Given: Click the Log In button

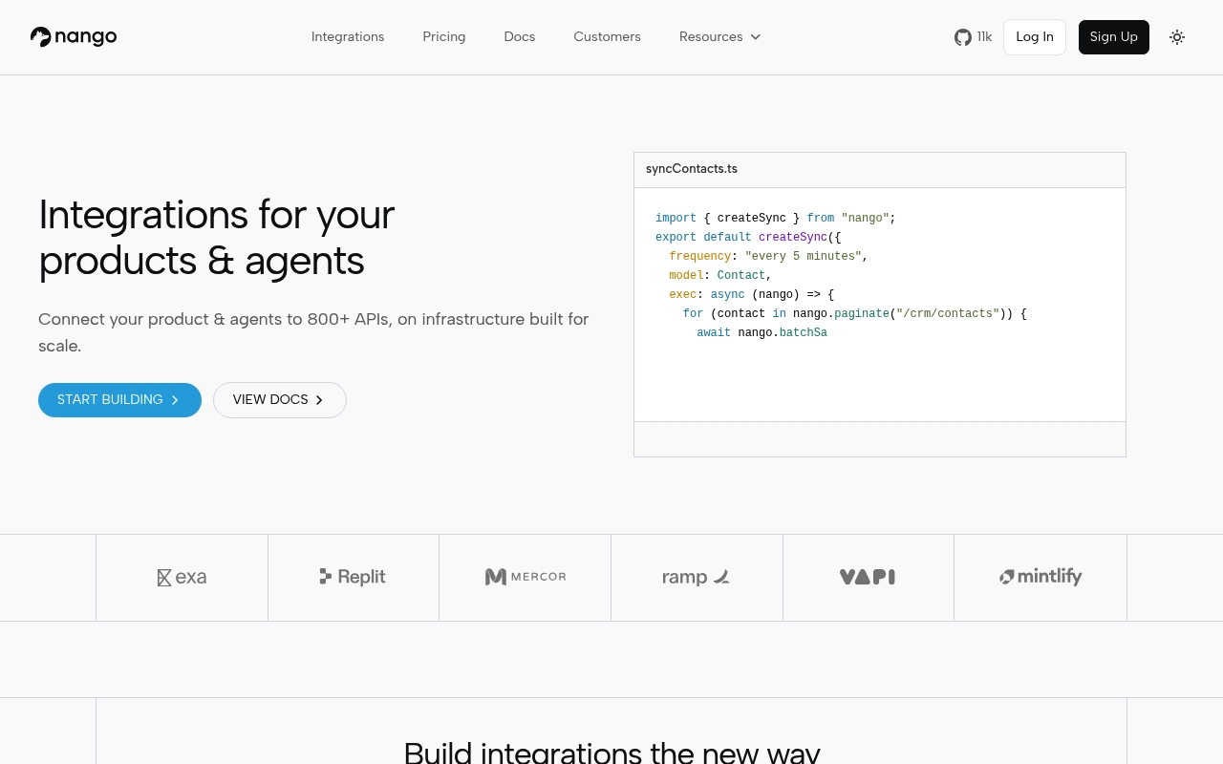Looking at the screenshot, I should pyautogui.click(x=1035, y=37).
